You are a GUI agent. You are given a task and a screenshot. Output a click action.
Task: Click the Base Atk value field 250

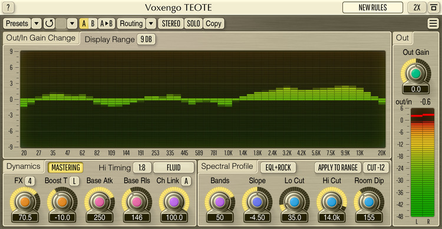point(100,217)
